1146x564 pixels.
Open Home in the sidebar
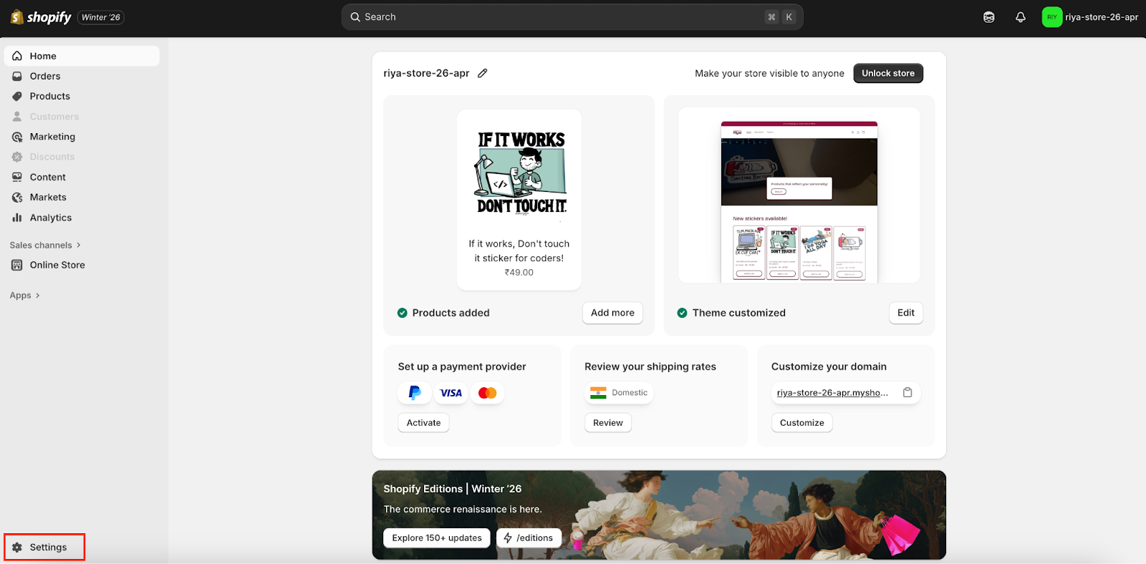(x=82, y=56)
